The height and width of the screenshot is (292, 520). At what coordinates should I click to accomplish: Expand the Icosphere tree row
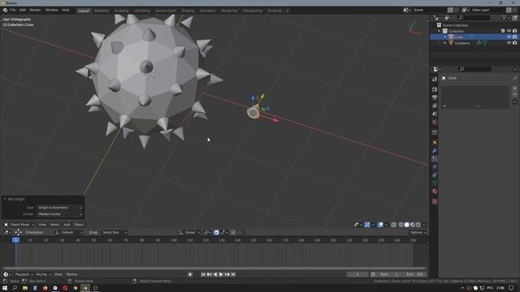click(445, 43)
